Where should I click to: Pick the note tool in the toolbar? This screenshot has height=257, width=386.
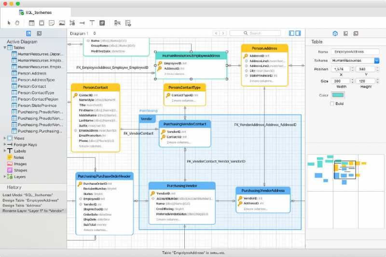point(52,23)
